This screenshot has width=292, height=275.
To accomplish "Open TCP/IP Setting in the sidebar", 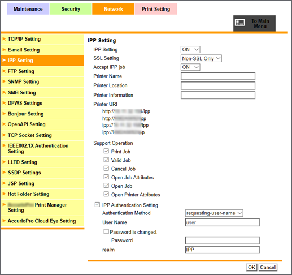I will 42,39.
